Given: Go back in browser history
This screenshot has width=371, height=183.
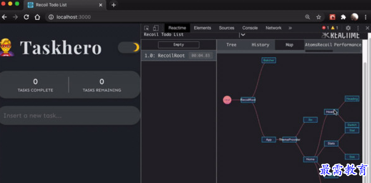Looking at the screenshot, I should point(4,17).
